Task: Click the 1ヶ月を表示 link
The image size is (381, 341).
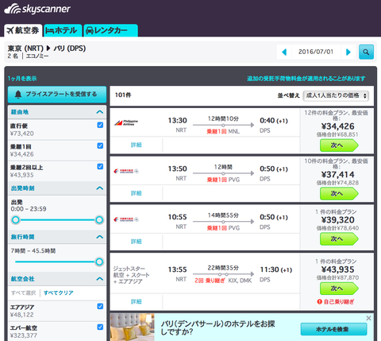Action: pos(22,79)
